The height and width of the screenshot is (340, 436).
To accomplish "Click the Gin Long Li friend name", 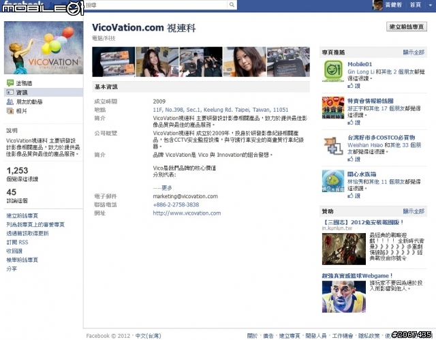I will [361, 72].
